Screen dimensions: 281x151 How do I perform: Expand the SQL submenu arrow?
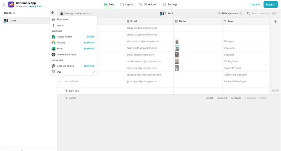[94, 72]
